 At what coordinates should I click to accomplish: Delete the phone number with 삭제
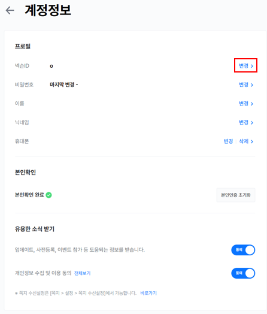coord(244,141)
